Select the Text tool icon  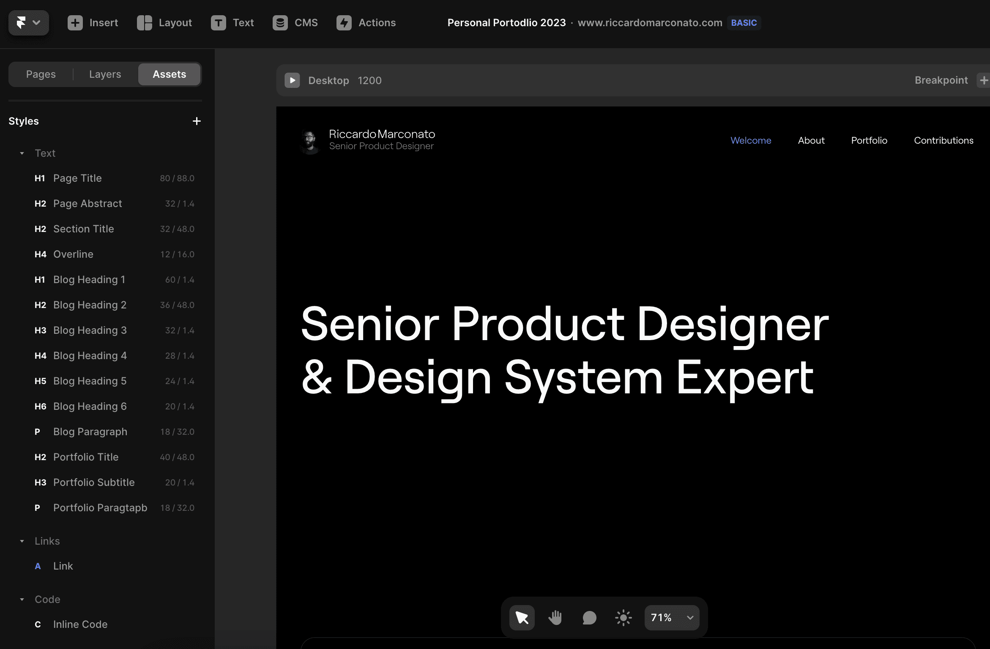pyautogui.click(x=218, y=23)
